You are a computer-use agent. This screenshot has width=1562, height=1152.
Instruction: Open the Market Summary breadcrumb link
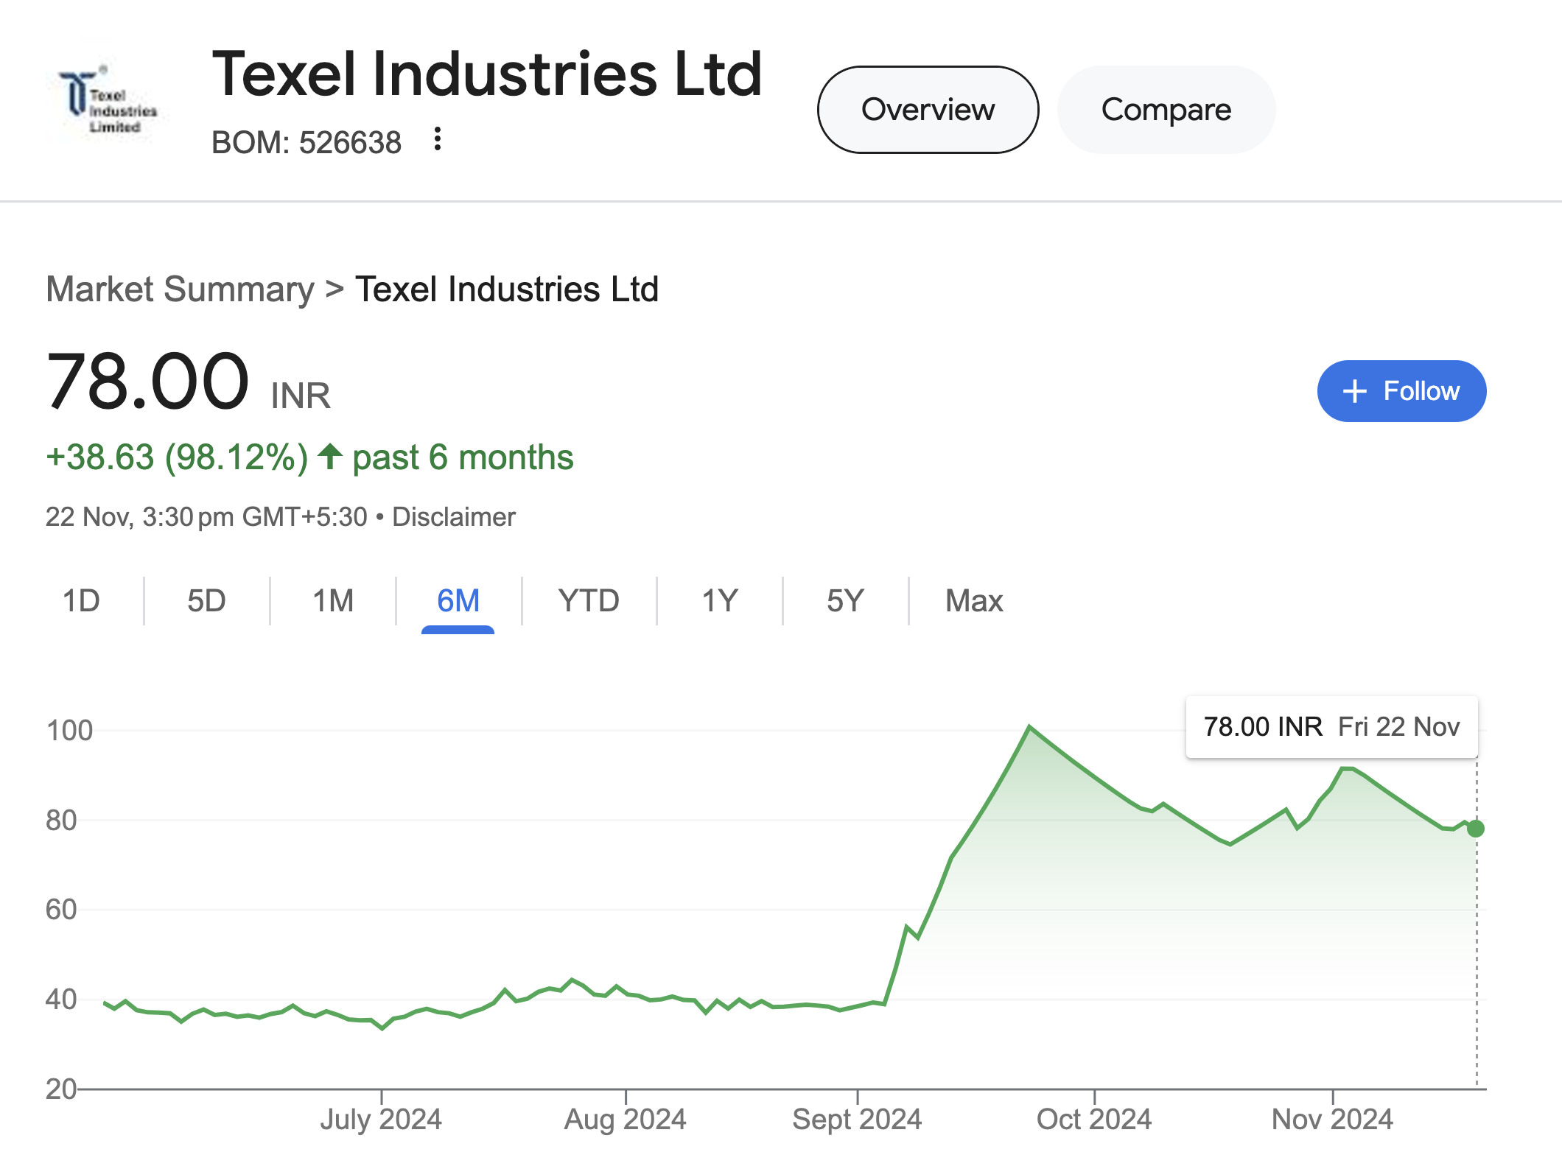click(x=180, y=289)
